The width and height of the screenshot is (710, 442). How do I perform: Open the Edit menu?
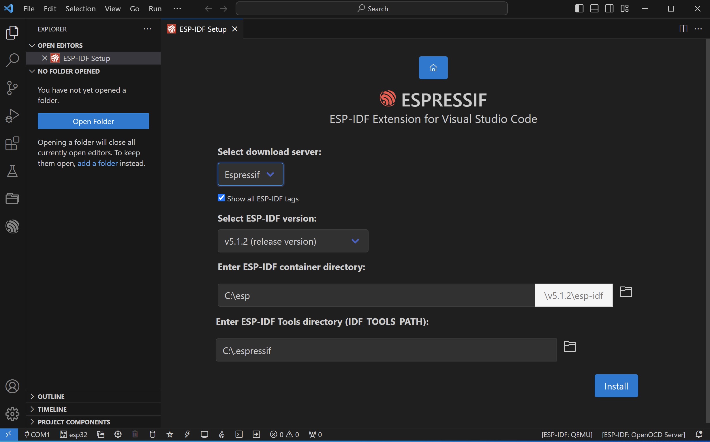tap(50, 8)
